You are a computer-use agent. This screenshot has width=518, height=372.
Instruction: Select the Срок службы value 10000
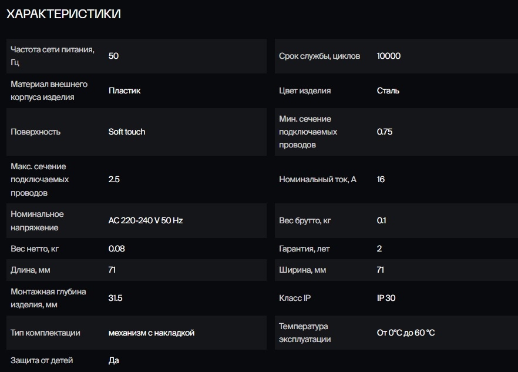[389, 56]
